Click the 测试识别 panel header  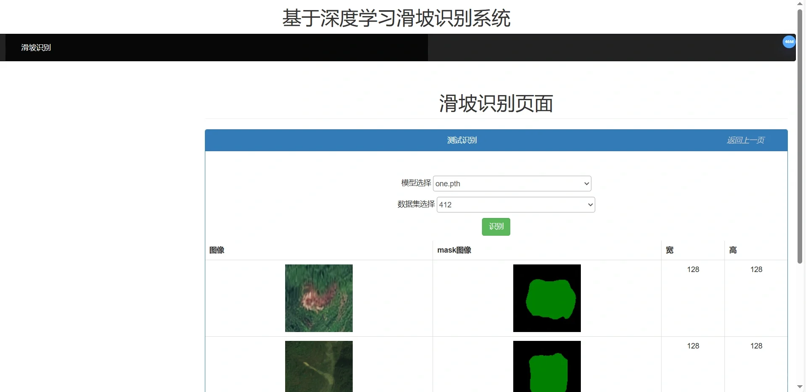click(461, 140)
